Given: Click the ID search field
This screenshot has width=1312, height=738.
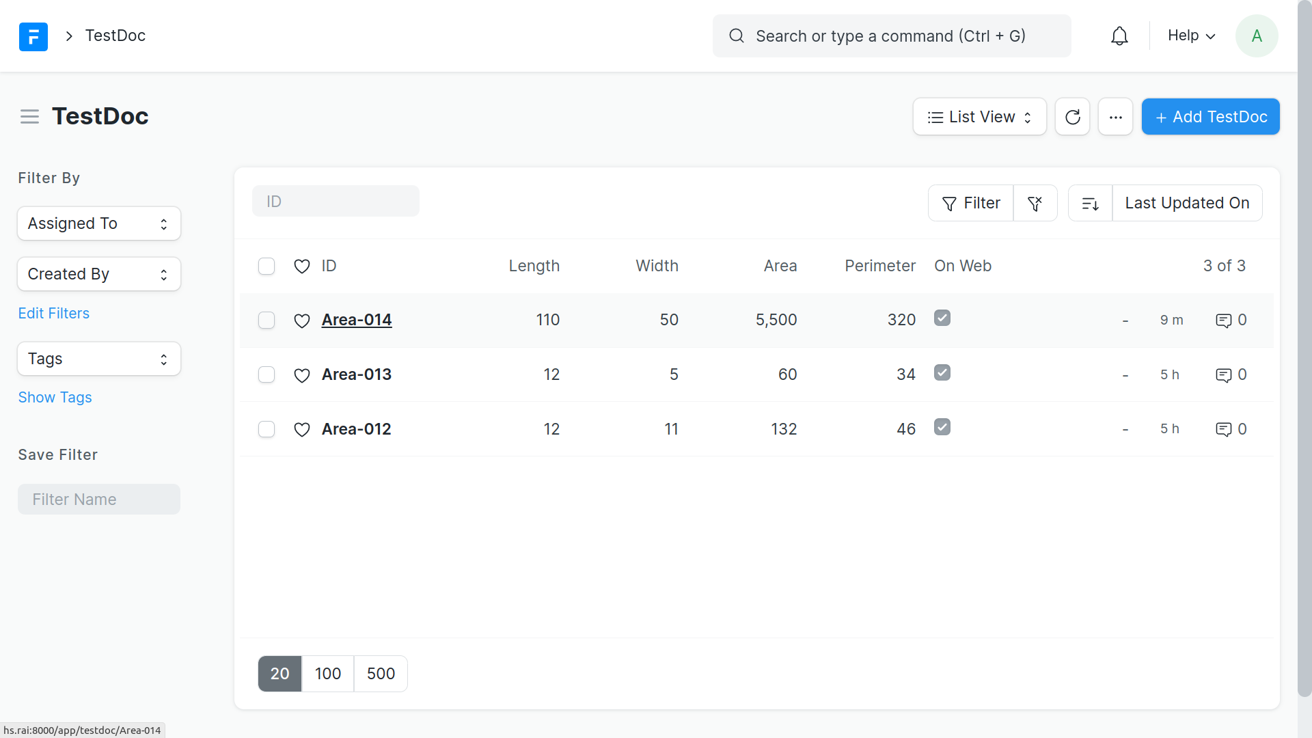Looking at the screenshot, I should pos(336,202).
